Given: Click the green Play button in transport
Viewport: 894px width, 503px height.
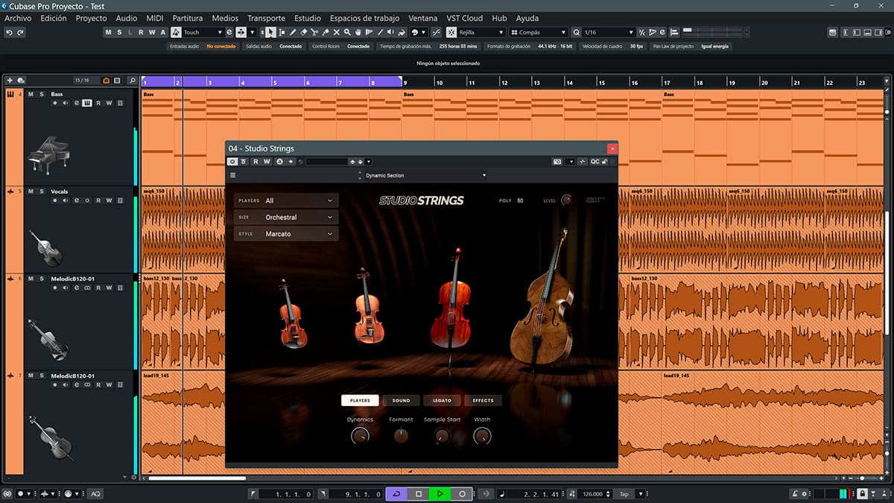Looking at the screenshot, I should point(440,493).
